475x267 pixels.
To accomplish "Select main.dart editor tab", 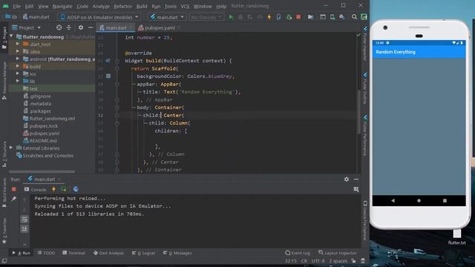I will coord(116,27).
